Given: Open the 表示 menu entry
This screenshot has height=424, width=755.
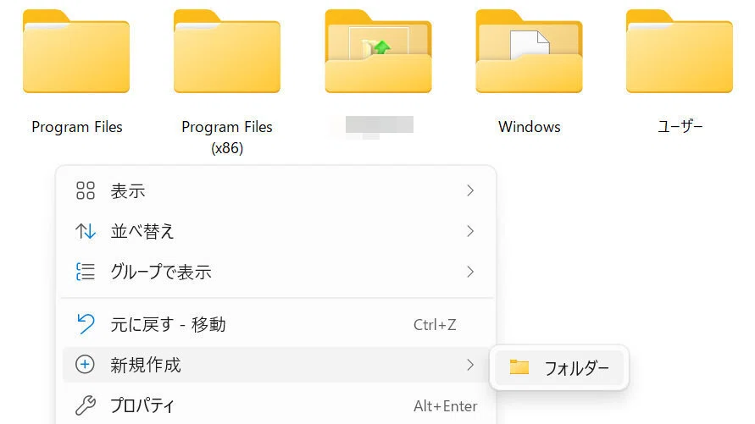Looking at the screenshot, I should 276,191.
